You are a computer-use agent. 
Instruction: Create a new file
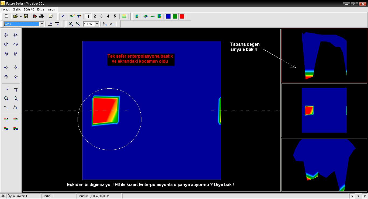[6, 16]
